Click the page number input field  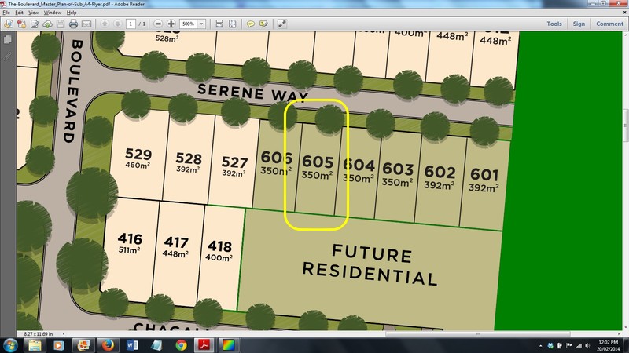(x=131, y=24)
